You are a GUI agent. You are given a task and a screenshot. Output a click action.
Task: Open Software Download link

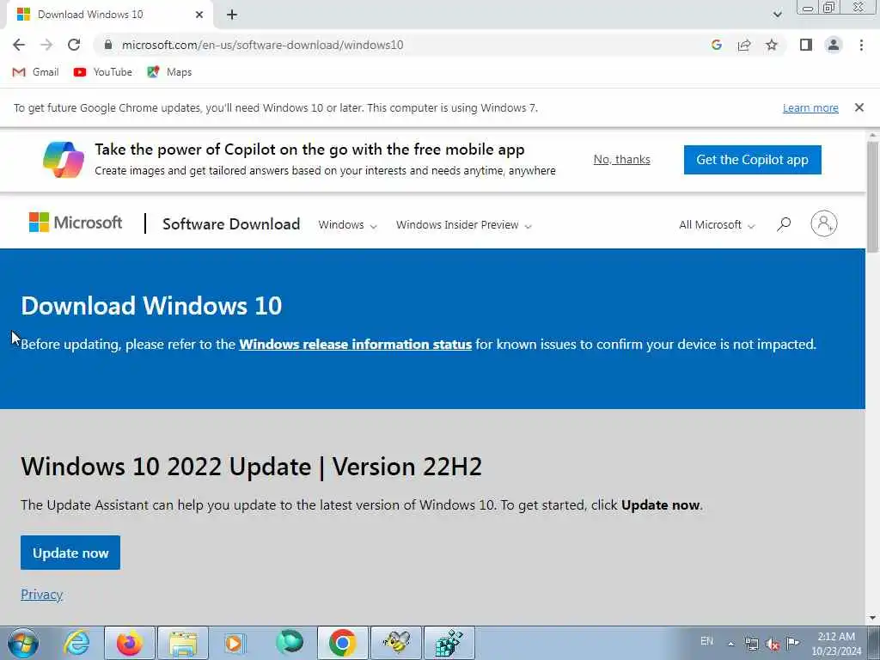(x=231, y=224)
